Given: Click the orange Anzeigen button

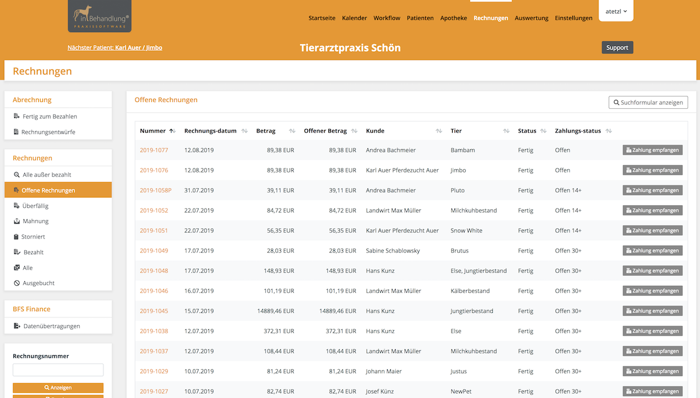Looking at the screenshot, I should (x=58, y=388).
